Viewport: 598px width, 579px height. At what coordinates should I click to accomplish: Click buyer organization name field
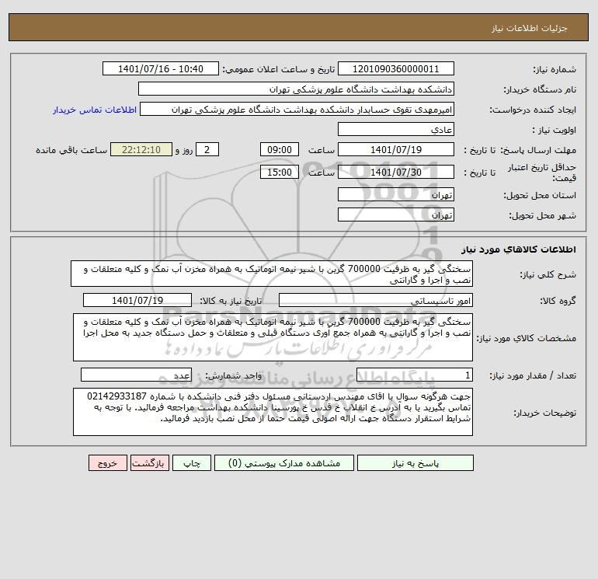[296, 89]
